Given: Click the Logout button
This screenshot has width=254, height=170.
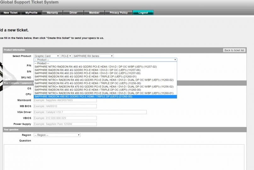Looking at the screenshot, I should click(x=143, y=13).
